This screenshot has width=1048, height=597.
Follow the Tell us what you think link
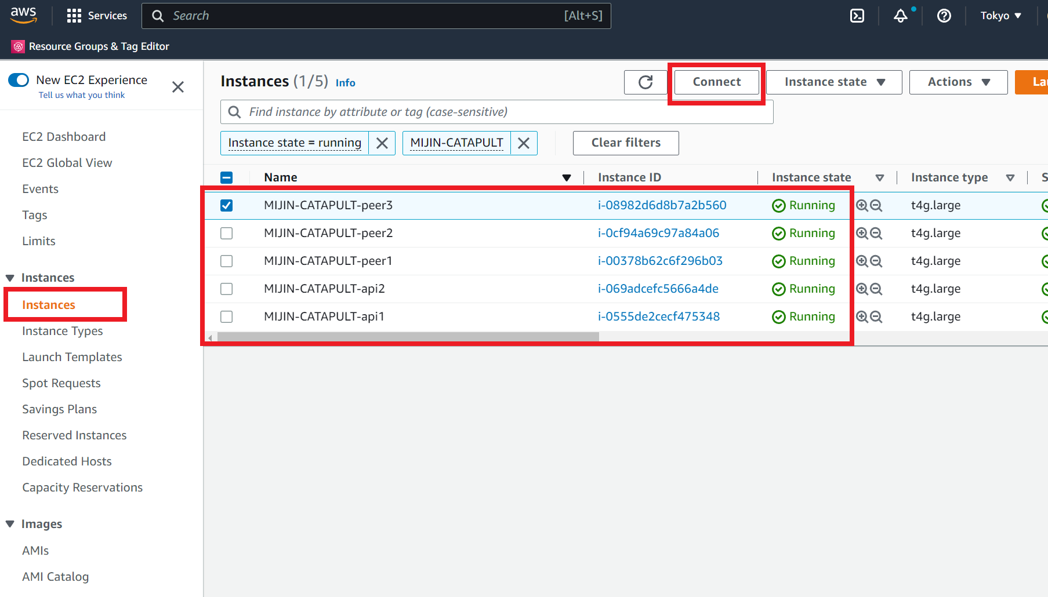82,95
